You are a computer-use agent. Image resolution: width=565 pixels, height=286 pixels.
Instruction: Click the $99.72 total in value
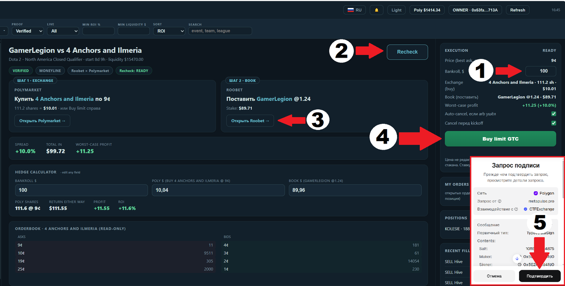coord(56,151)
